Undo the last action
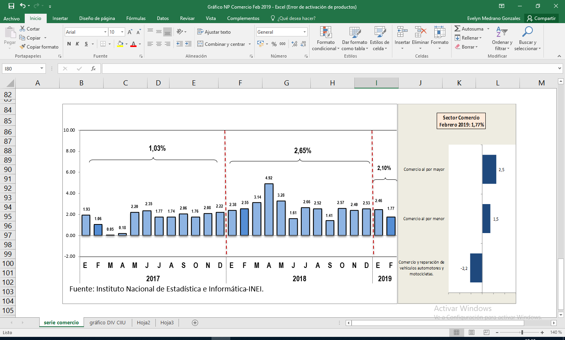This screenshot has width=565, height=340. click(23, 6)
